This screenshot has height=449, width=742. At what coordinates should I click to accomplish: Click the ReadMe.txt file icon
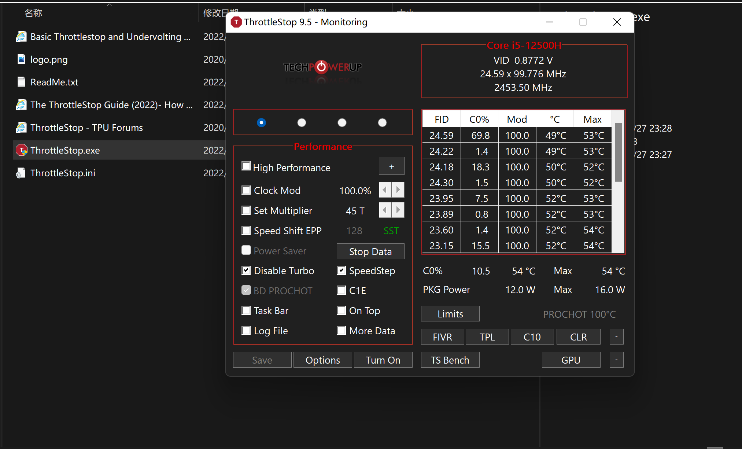[21, 82]
